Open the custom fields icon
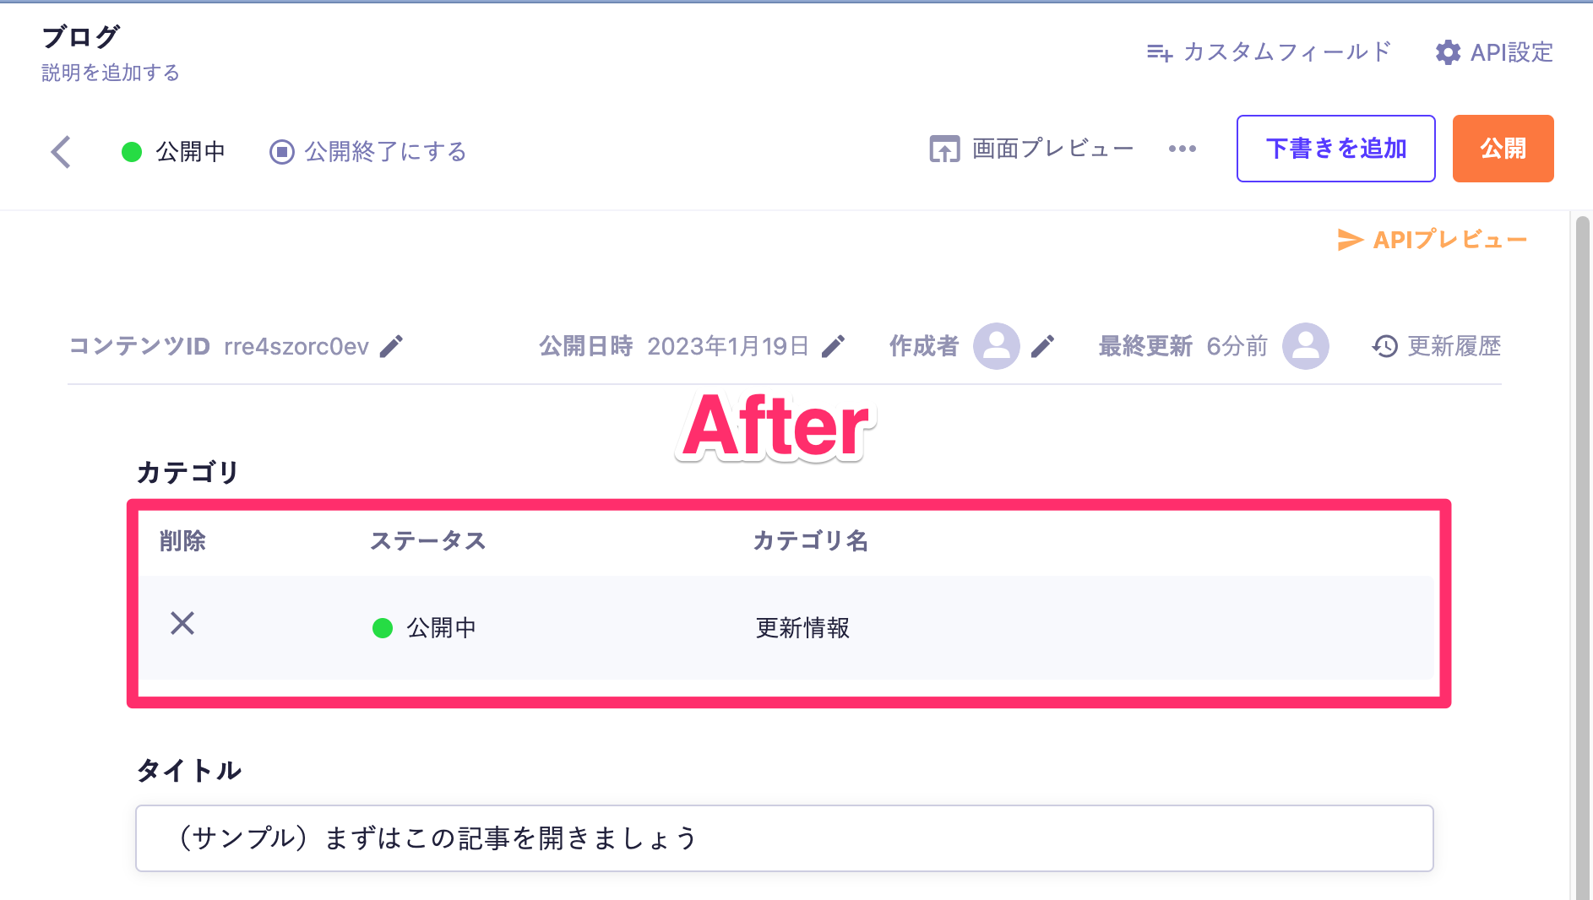 click(x=1159, y=52)
